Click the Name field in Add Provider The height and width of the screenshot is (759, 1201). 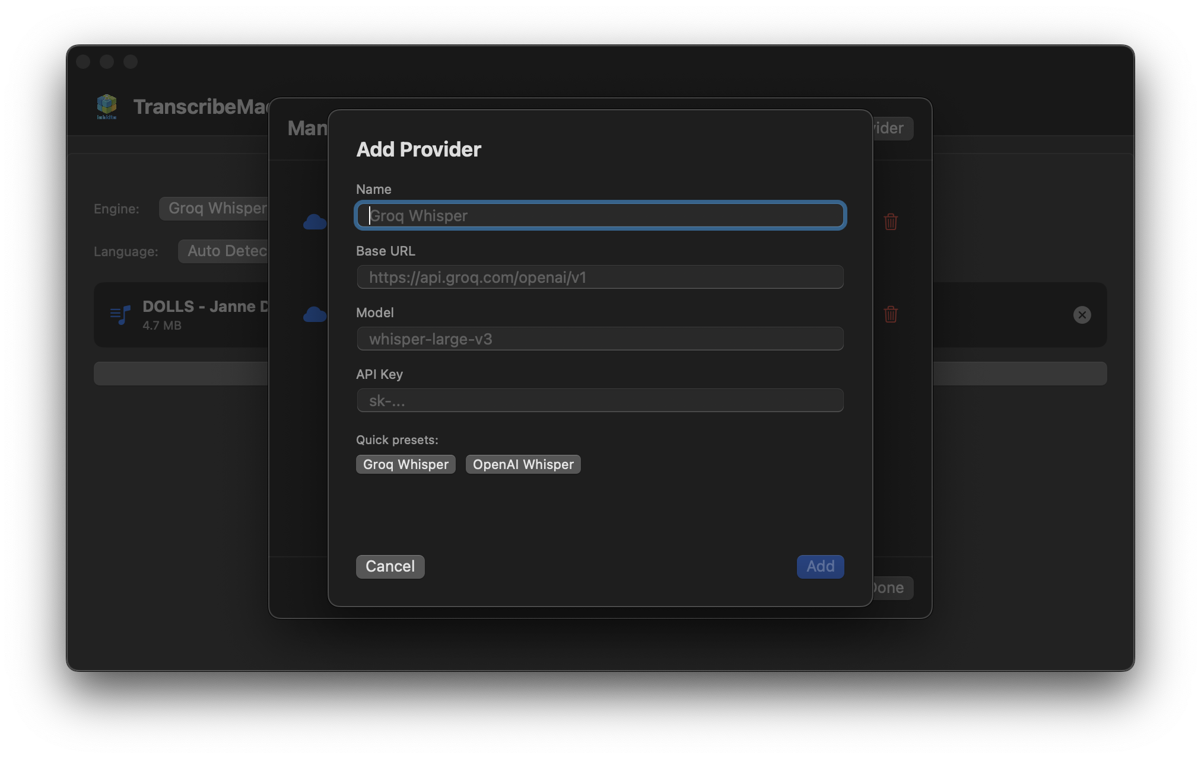pos(600,215)
